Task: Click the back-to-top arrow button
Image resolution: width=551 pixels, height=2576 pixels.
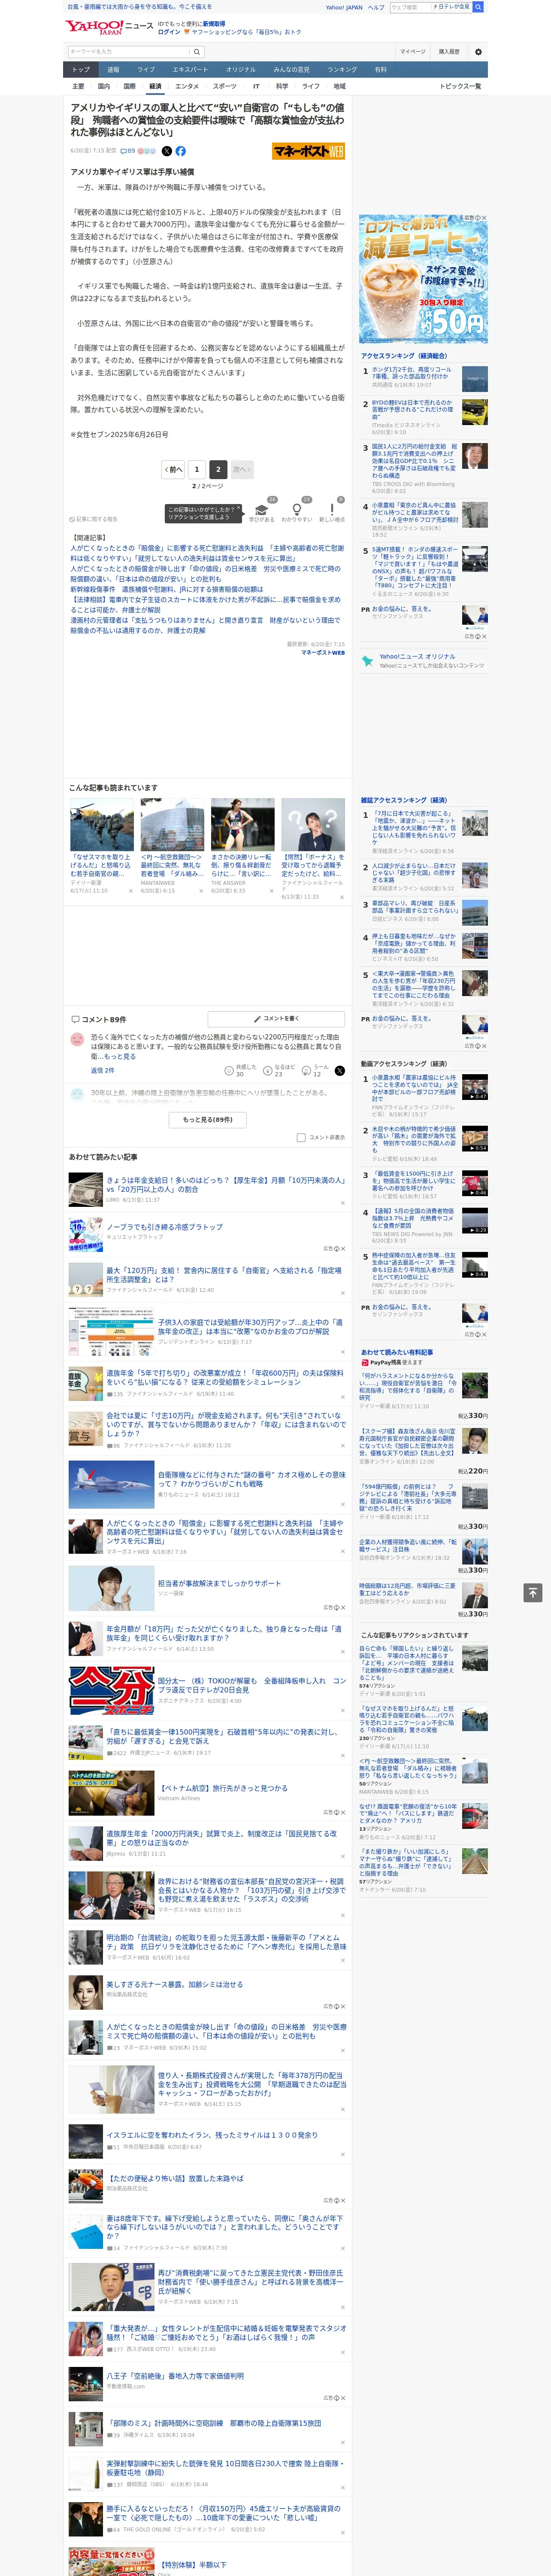Action: point(533,1592)
